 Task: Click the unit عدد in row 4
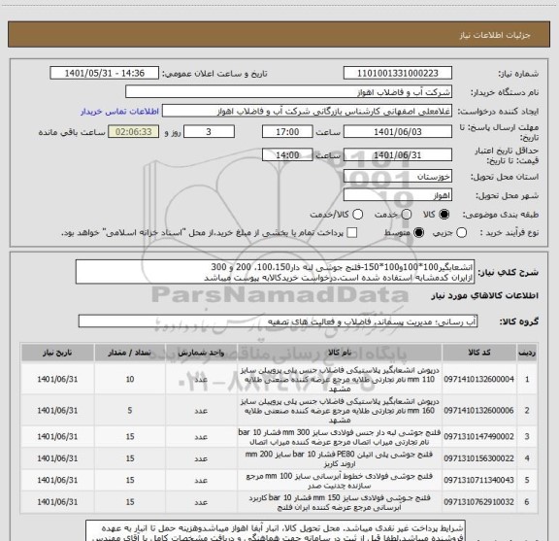201,458
